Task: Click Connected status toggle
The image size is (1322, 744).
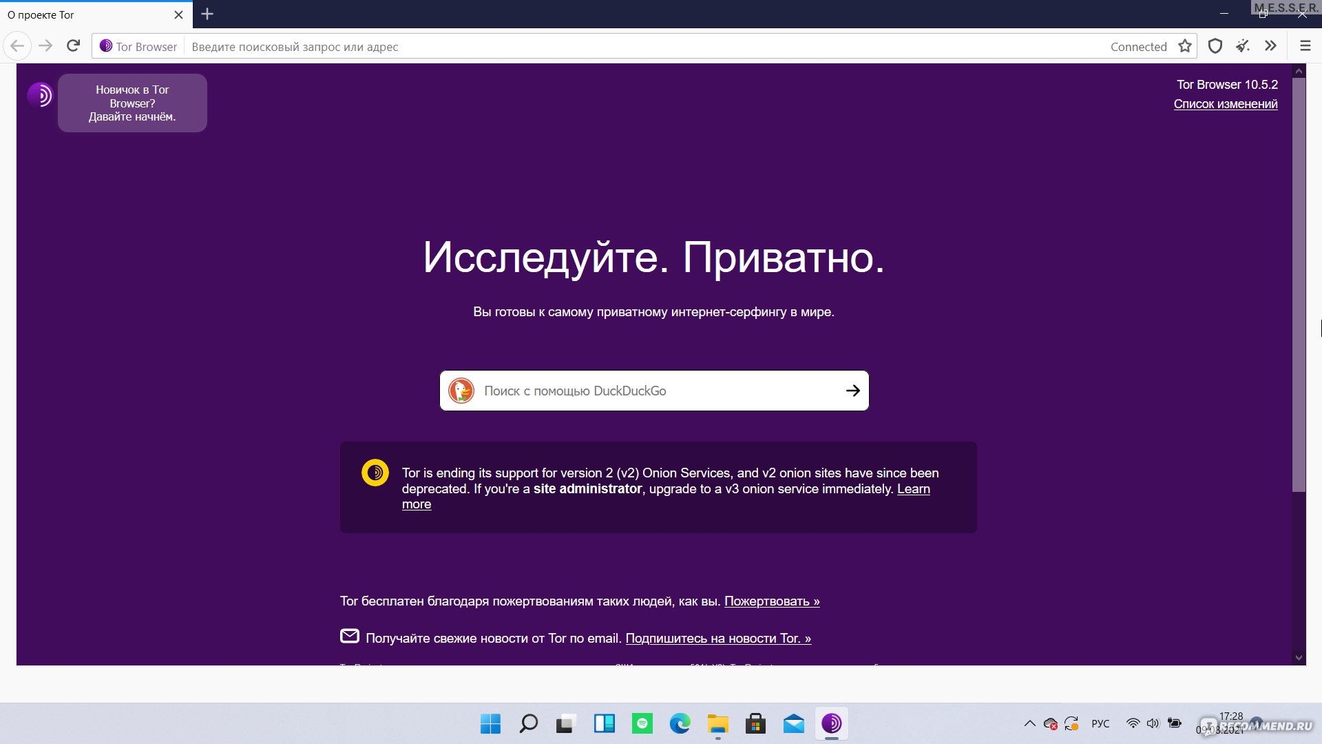Action: click(x=1137, y=45)
